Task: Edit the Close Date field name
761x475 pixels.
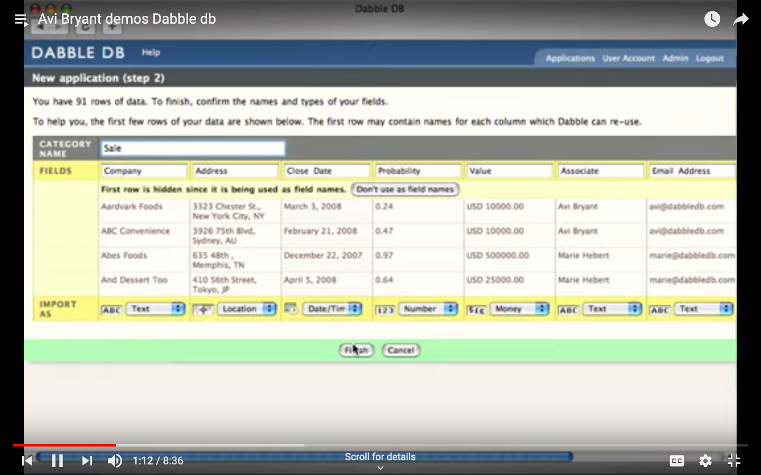Action: pyautogui.click(x=327, y=171)
